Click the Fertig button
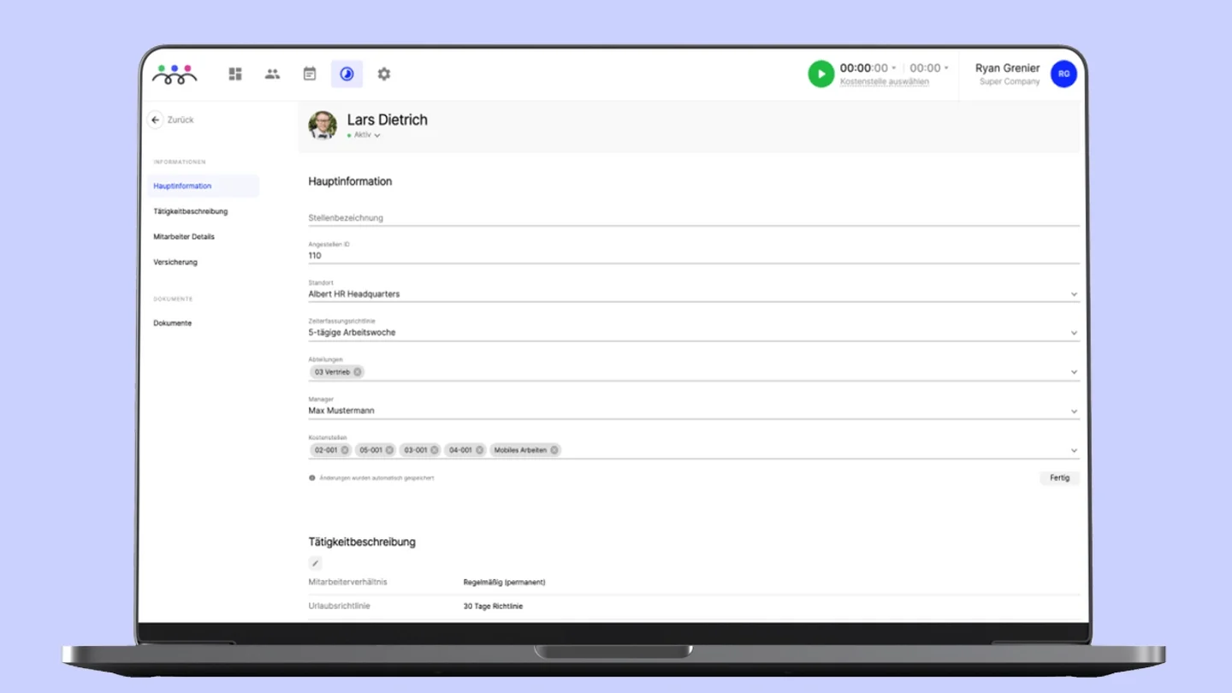Viewport: 1232px width, 693px height. pyautogui.click(x=1060, y=478)
